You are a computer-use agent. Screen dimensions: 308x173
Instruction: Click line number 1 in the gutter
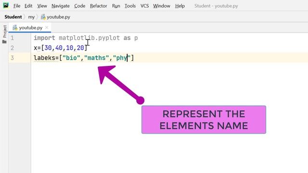click(12, 38)
